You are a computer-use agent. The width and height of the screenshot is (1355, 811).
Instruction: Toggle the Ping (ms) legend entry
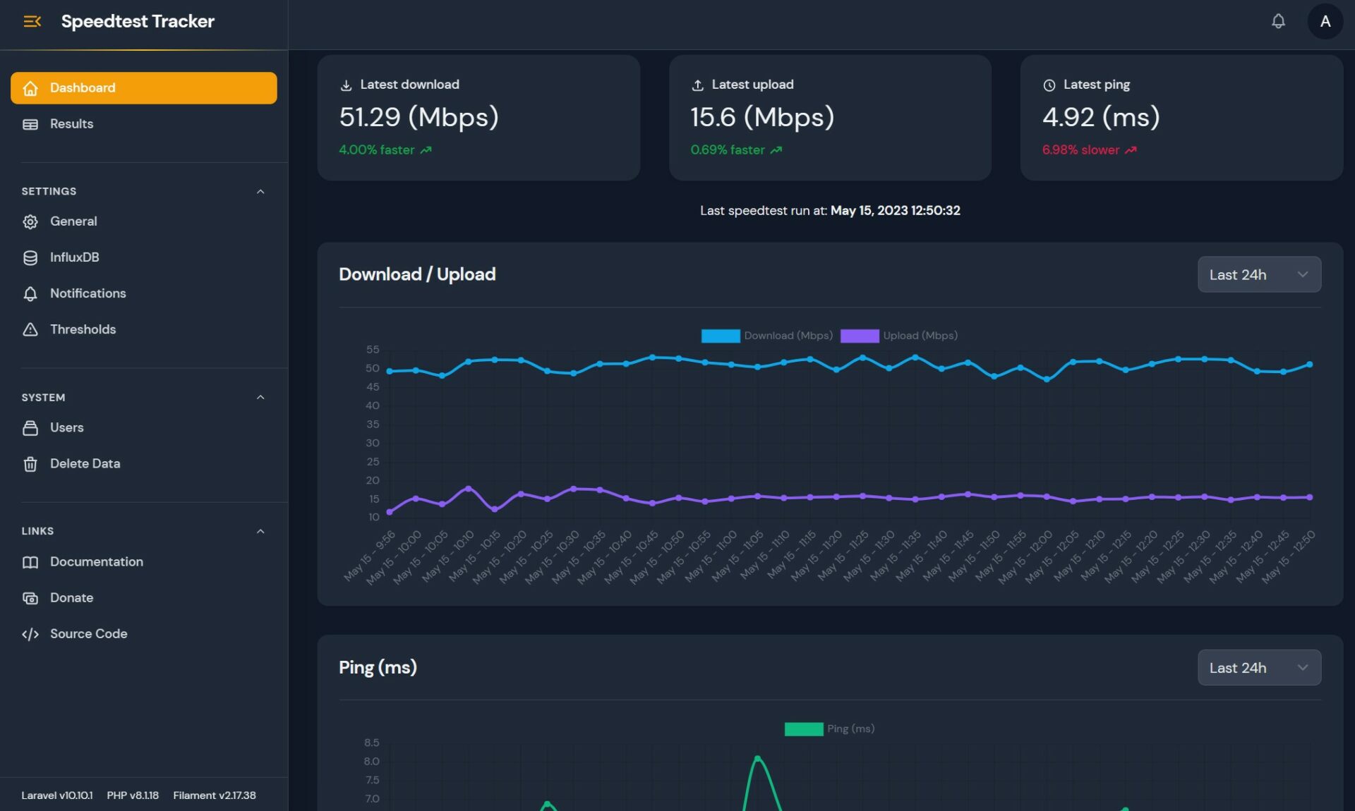829,728
